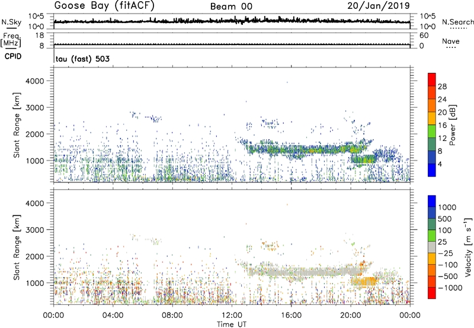Click the 'Velocity [m s-1]' colorbar label

point(468,247)
